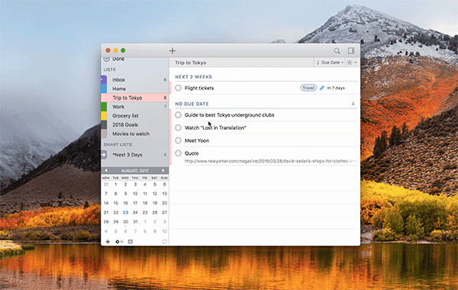Click the Flight tickets task title

199,88
